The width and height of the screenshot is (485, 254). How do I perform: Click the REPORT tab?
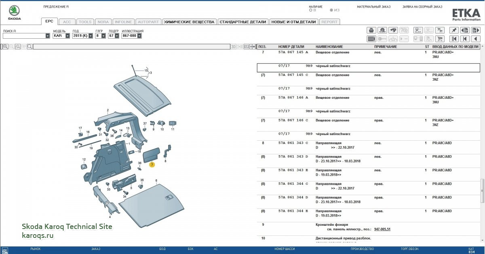click(x=329, y=22)
